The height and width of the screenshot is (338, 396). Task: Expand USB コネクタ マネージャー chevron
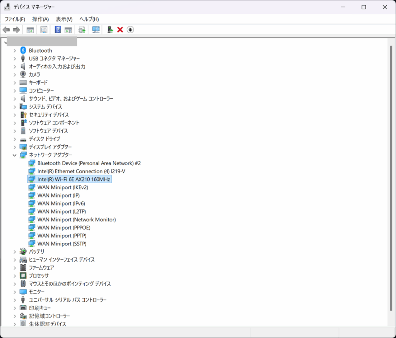[15, 58]
